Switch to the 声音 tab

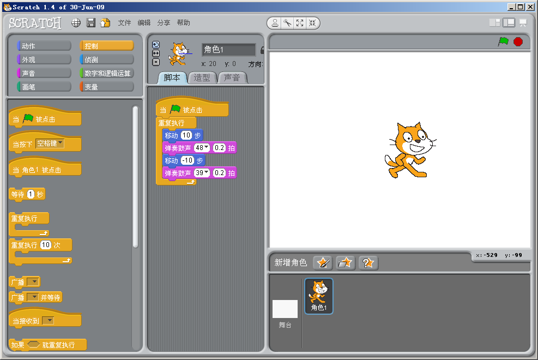pos(232,78)
